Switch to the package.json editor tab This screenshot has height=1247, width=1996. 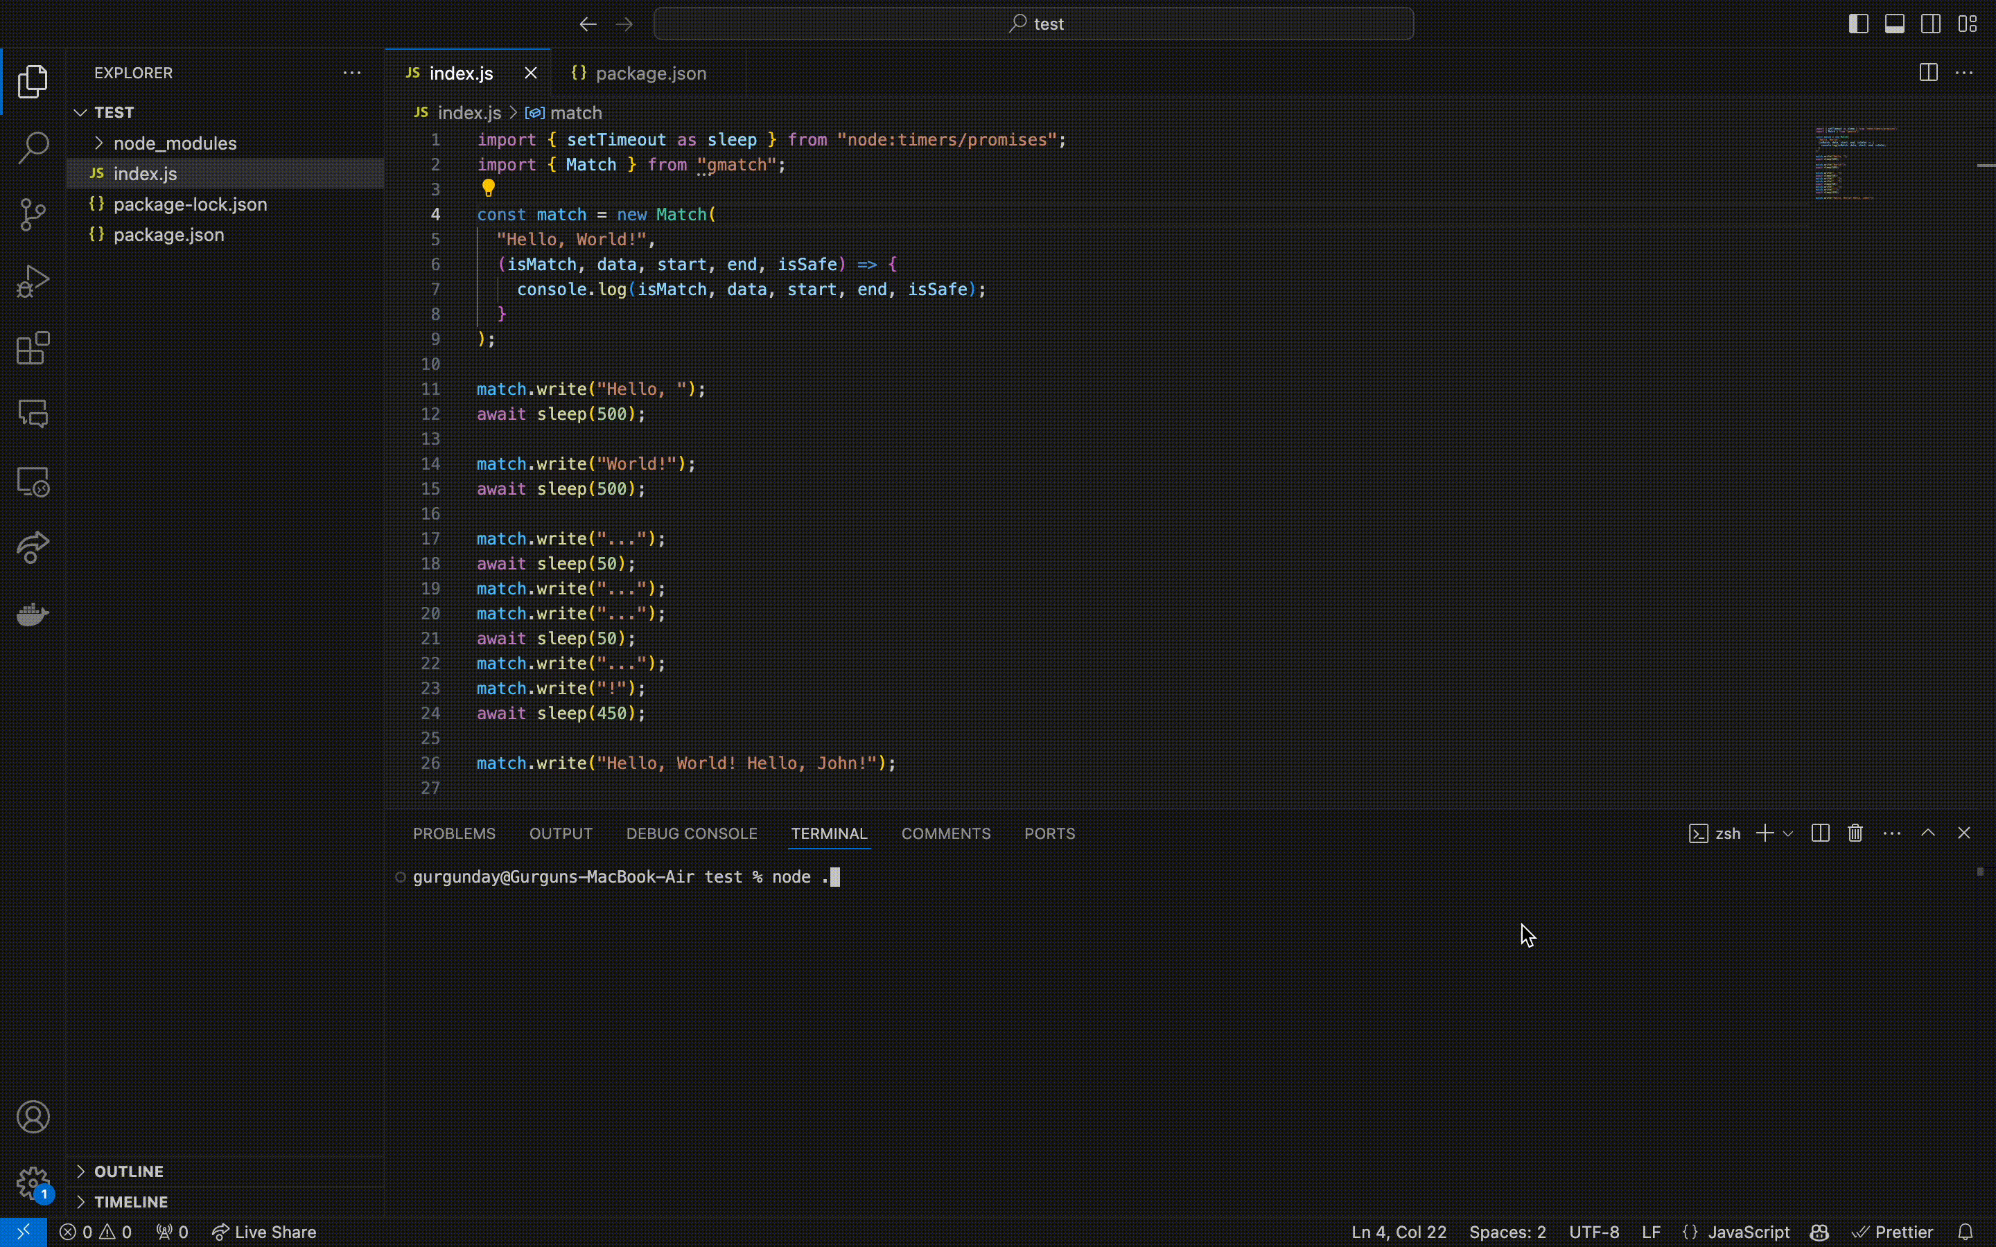click(x=649, y=73)
